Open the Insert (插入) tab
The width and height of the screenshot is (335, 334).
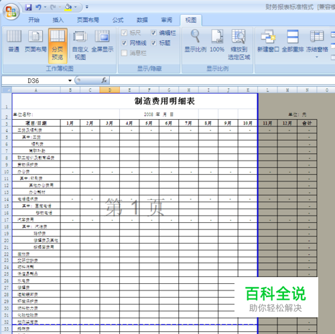coord(58,20)
